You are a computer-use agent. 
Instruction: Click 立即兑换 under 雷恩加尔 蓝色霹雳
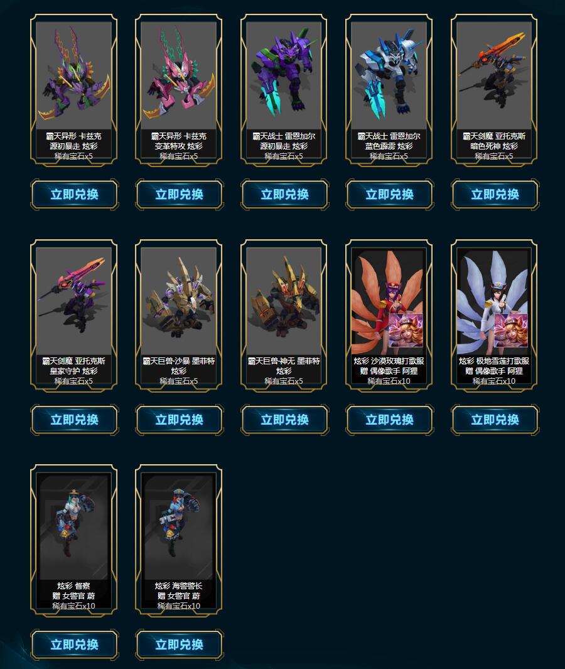pyautogui.click(x=389, y=195)
